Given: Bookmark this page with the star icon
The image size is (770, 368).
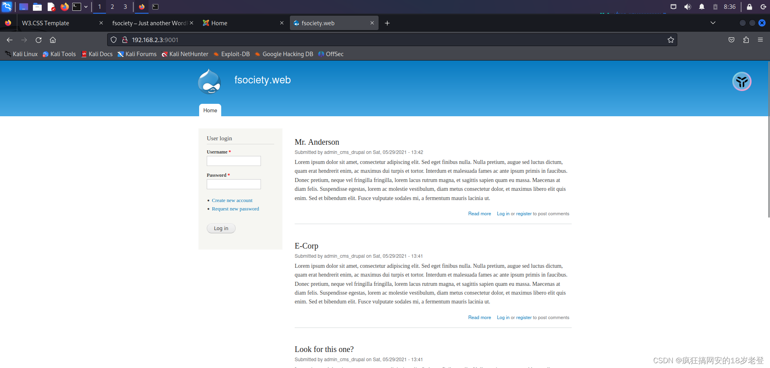Looking at the screenshot, I should 670,40.
